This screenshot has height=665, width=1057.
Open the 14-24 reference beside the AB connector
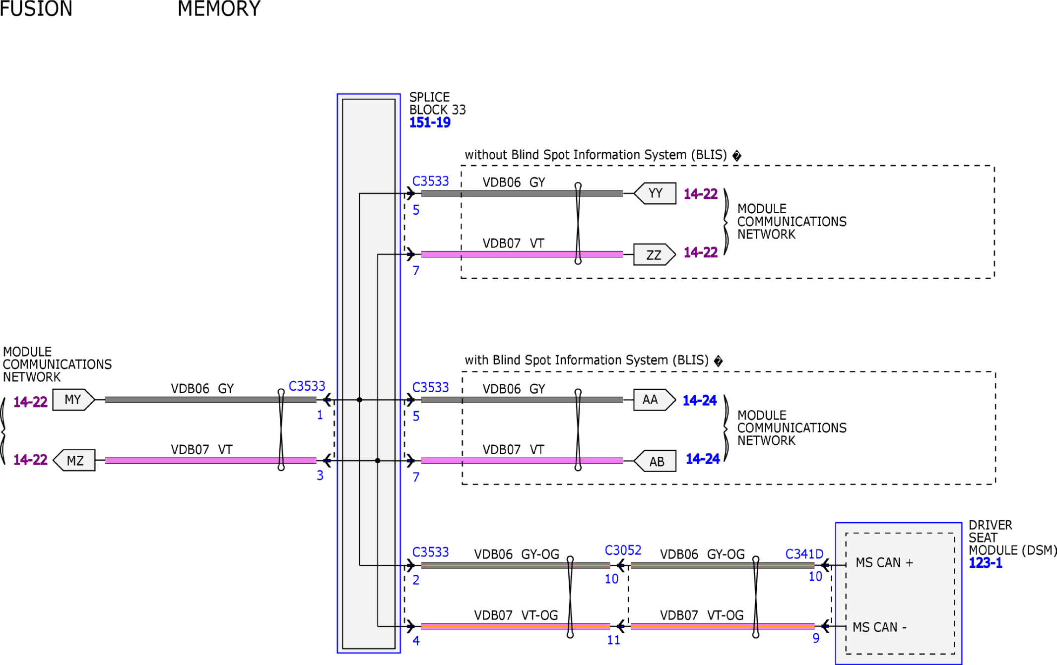[703, 459]
